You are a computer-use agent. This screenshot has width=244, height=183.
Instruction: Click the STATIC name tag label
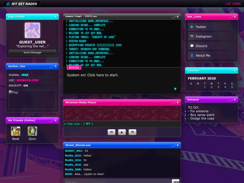74,67
